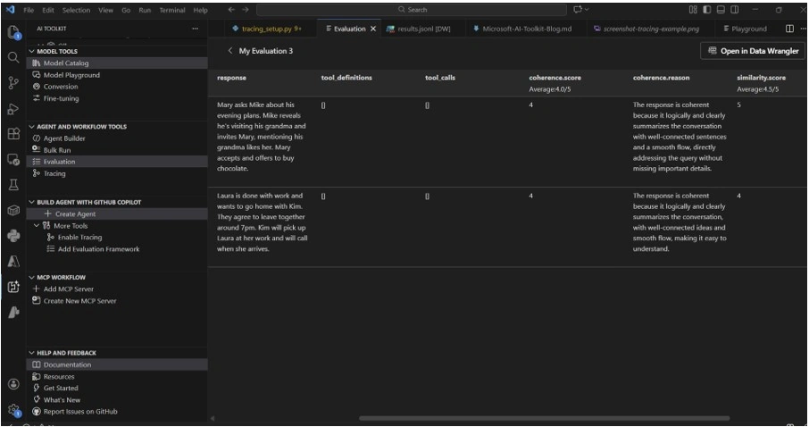Open the Manage gear icon
Screen dimensions: 809x427
tap(13, 410)
